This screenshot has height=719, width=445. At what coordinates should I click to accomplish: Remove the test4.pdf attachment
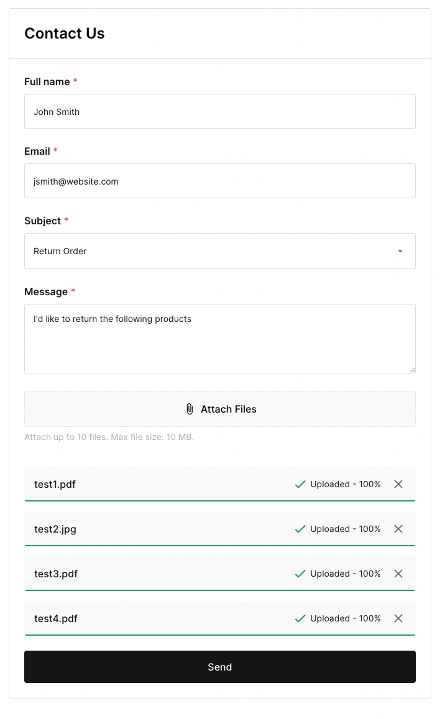[x=398, y=618]
